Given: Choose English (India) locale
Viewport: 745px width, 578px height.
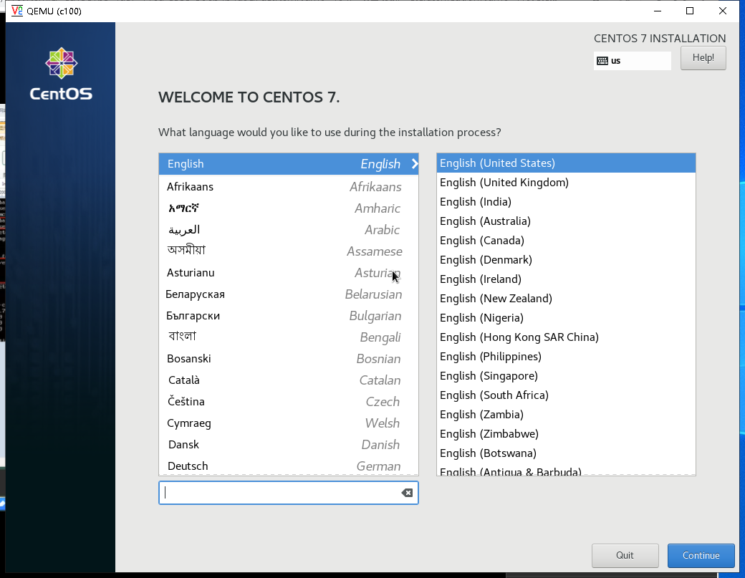Looking at the screenshot, I should coord(566,202).
